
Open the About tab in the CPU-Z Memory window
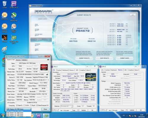tap(136, 70)
